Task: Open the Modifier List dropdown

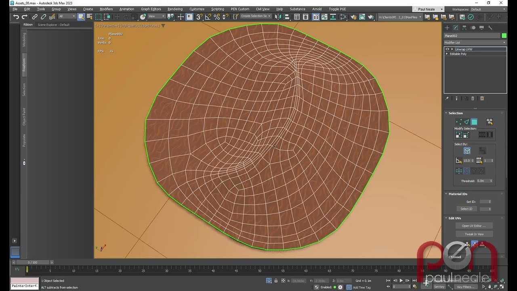Action: coord(475,42)
